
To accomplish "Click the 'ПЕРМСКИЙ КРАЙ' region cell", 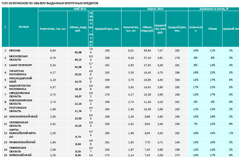I will tap(24, 155).
